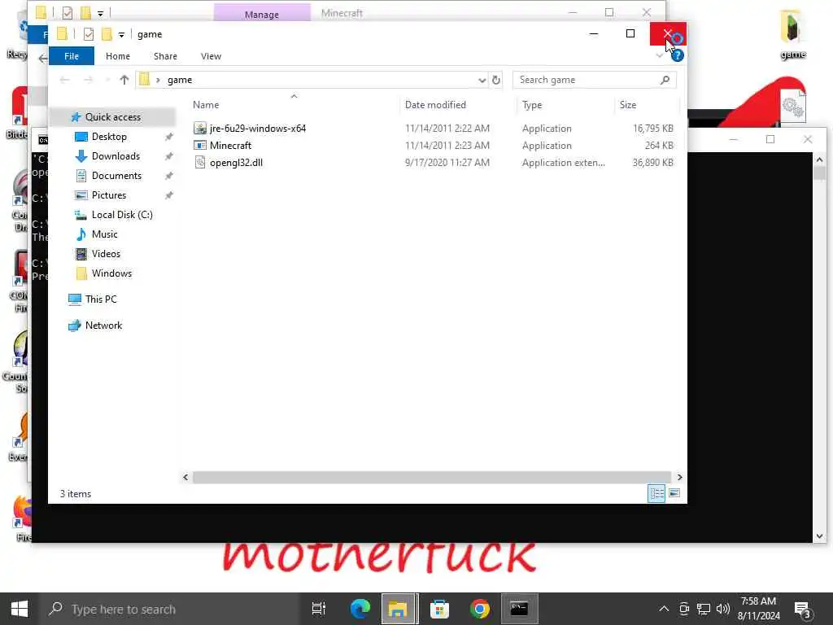Screen dimensions: 833x625
Task: Select Videos in the navigation pane
Action: tap(106, 254)
